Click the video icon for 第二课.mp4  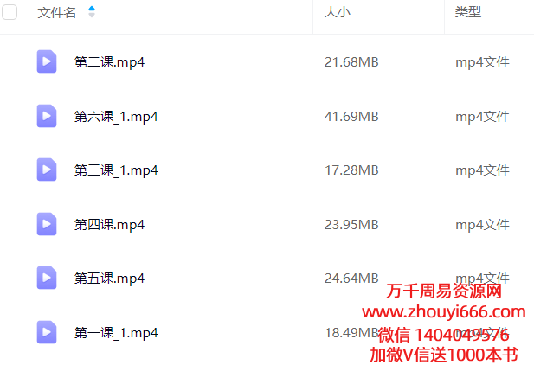click(x=47, y=61)
